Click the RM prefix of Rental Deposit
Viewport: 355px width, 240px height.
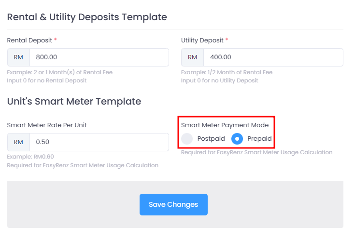pos(18,57)
